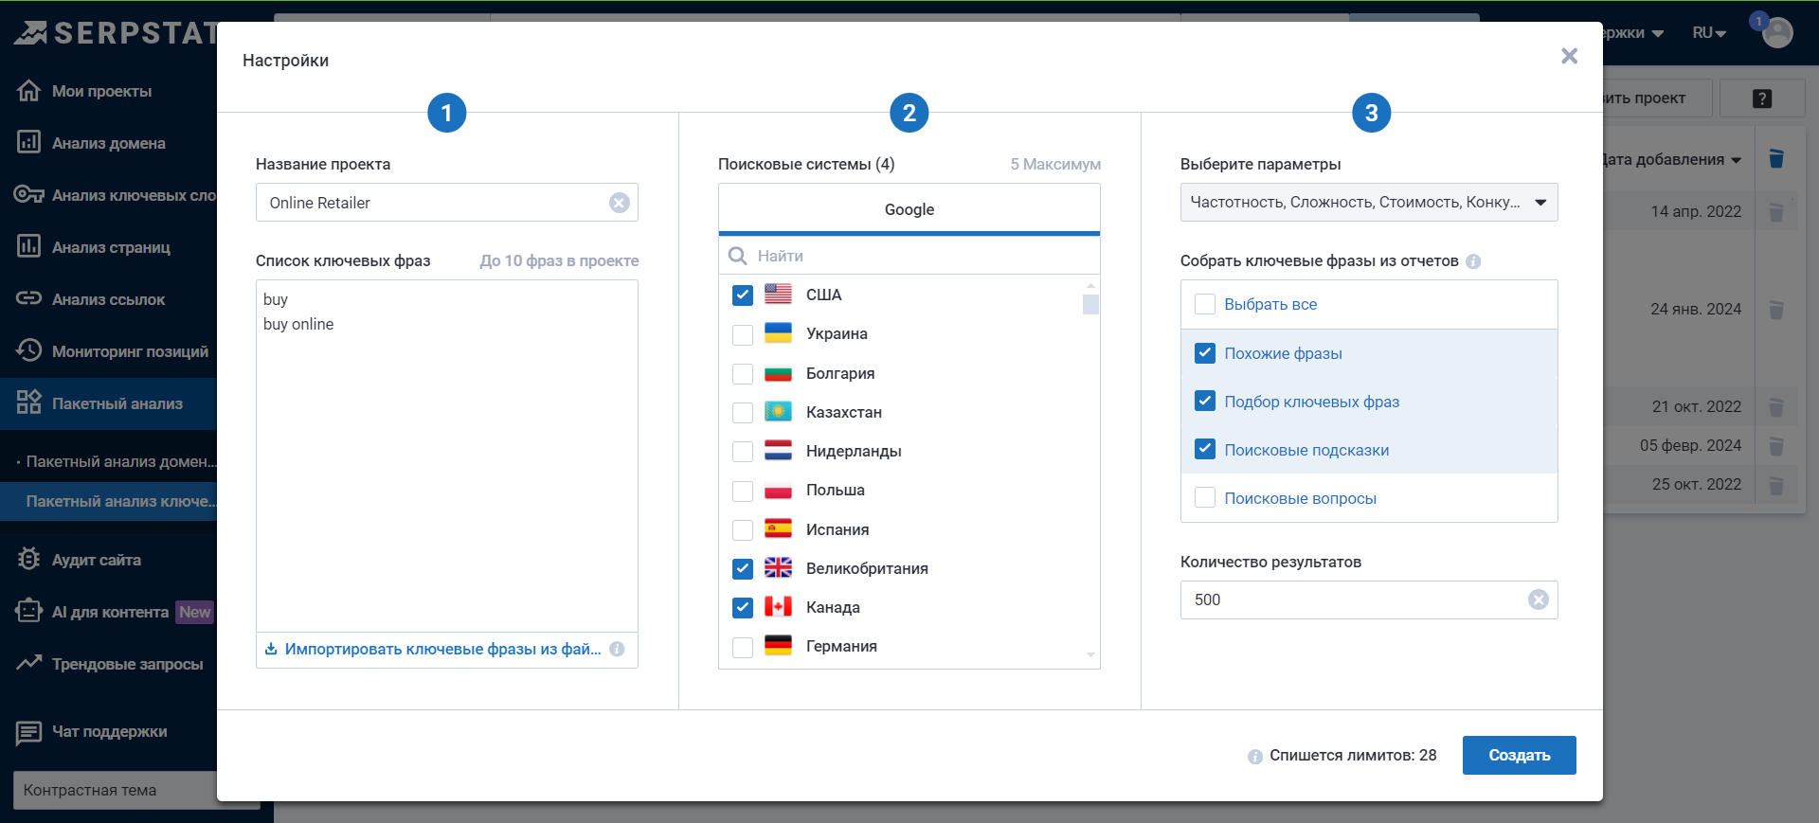
Task: Click info icon beside Спишется лимитов
Action: tap(1254, 756)
